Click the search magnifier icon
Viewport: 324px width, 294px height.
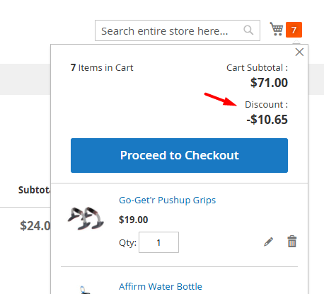pyautogui.click(x=248, y=30)
